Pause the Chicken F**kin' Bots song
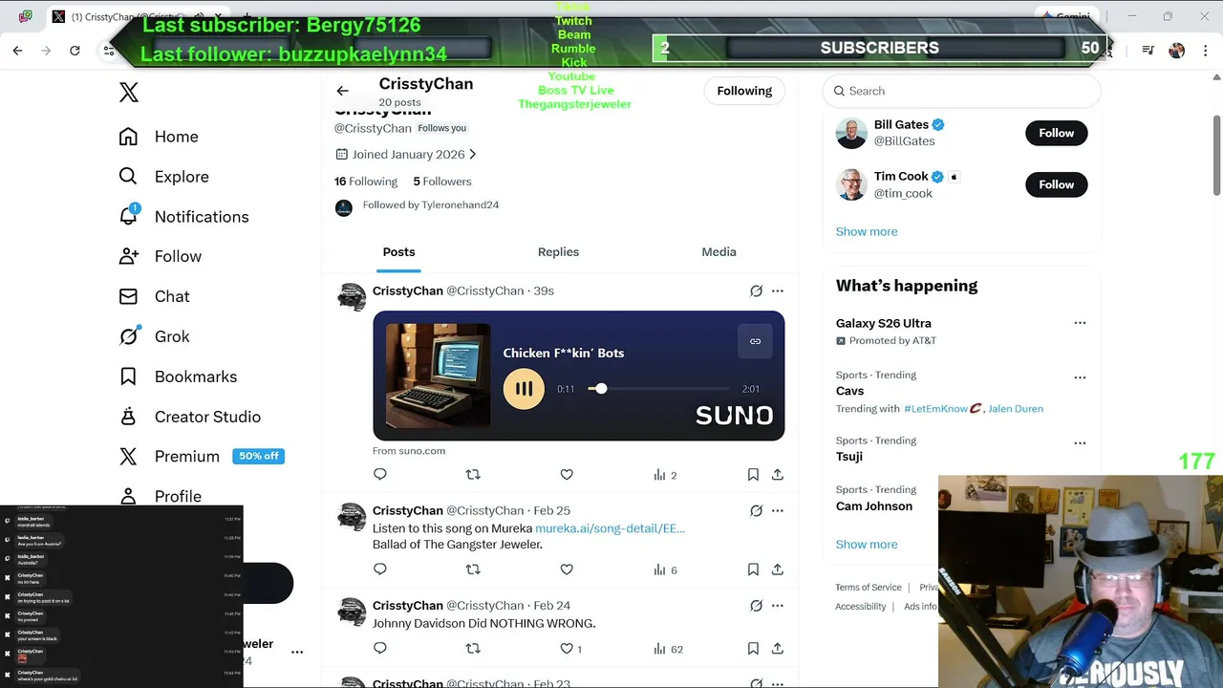This screenshot has width=1223, height=688. tap(524, 389)
